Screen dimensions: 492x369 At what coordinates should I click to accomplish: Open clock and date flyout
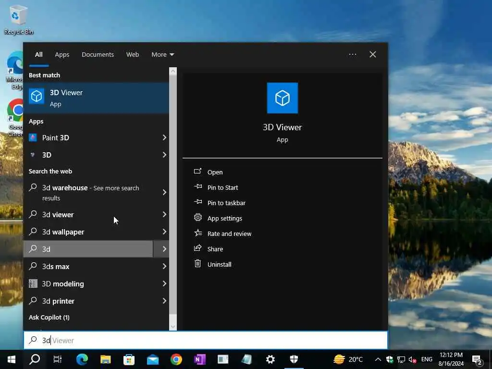click(x=451, y=359)
